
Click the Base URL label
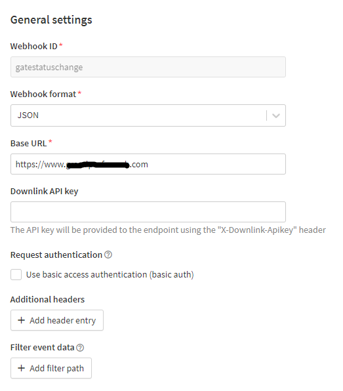tap(28, 144)
